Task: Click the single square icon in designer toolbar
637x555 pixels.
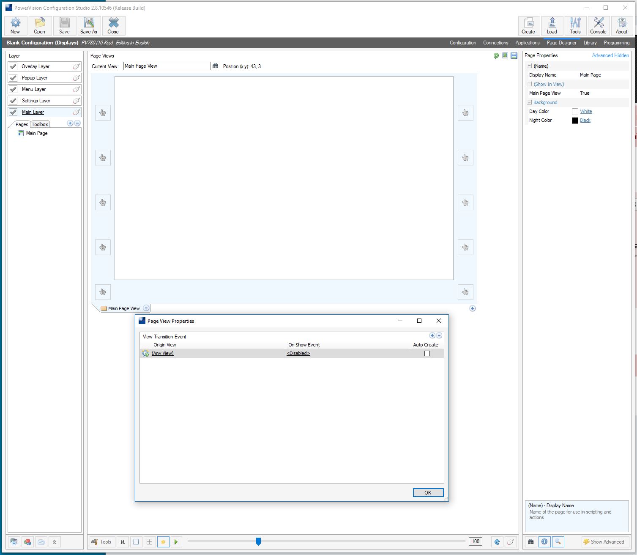Action: click(136, 542)
